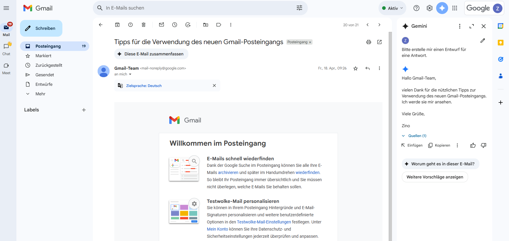
Task: Open the Aktiv status dropdown
Action: coord(392,8)
